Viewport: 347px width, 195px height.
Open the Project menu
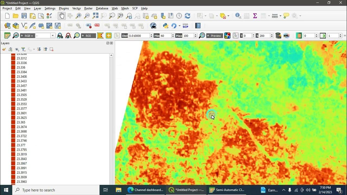click(7, 8)
